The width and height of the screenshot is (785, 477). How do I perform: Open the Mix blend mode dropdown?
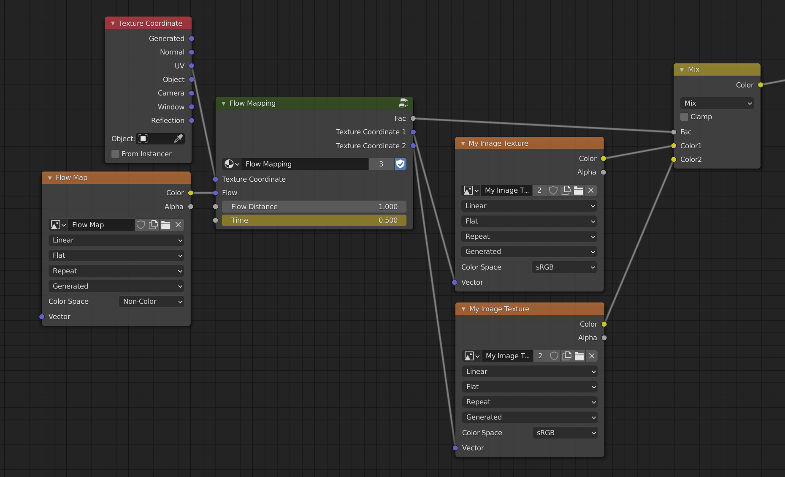(x=716, y=103)
